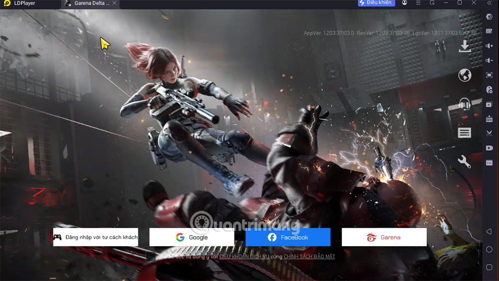Open the operation recorder icon
The width and height of the screenshot is (499, 281).
[489, 90]
